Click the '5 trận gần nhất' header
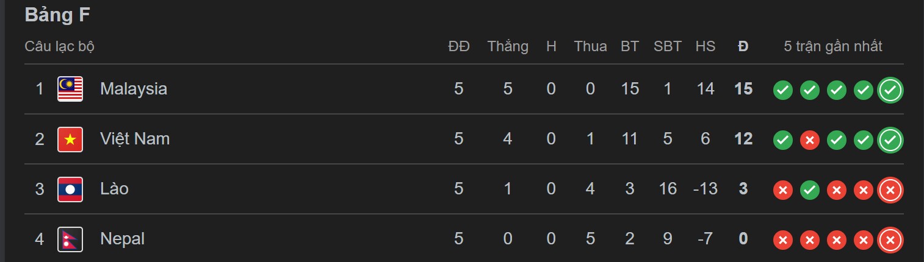924x262 pixels. tap(832, 46)
